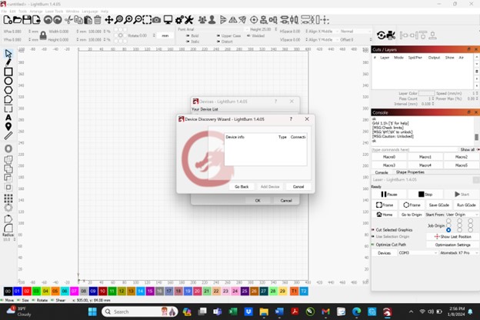Image resolution: width=480 pixels, height=320 pixels.
Task: Click the Rotate value stepper arrows
Action: pyautogui.click(x=154, y=35)
